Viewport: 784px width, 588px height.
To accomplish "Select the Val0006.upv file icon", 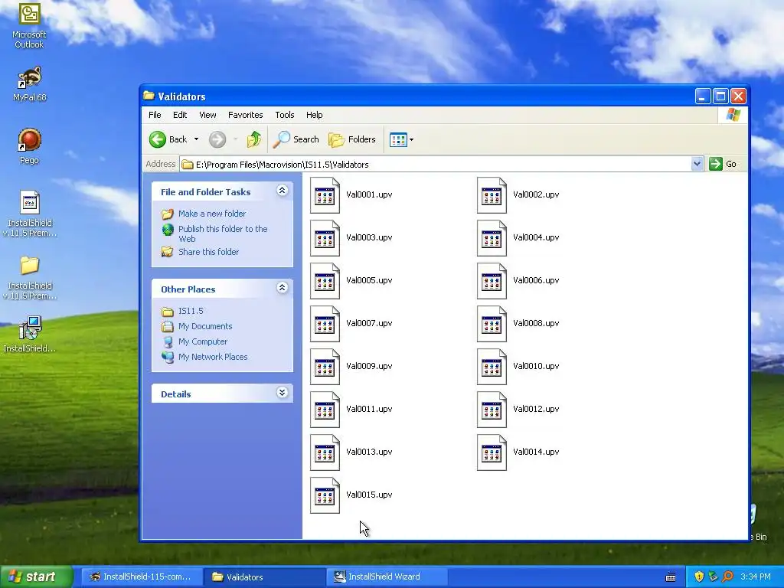I will (492, 281).
